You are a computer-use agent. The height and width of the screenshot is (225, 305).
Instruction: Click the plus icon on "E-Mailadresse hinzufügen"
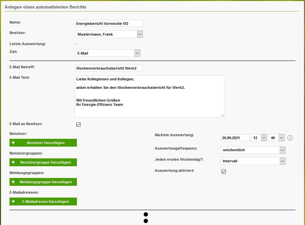click(14, 201)
